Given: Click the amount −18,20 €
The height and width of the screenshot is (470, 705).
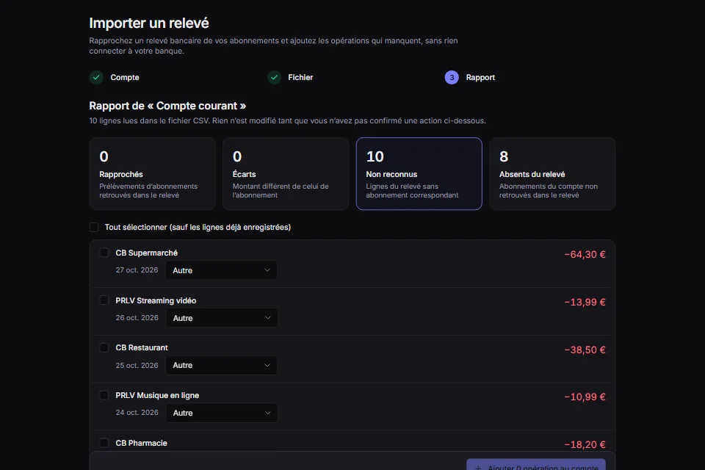Looking at the screenshot, I should click(x=585, y=445).
